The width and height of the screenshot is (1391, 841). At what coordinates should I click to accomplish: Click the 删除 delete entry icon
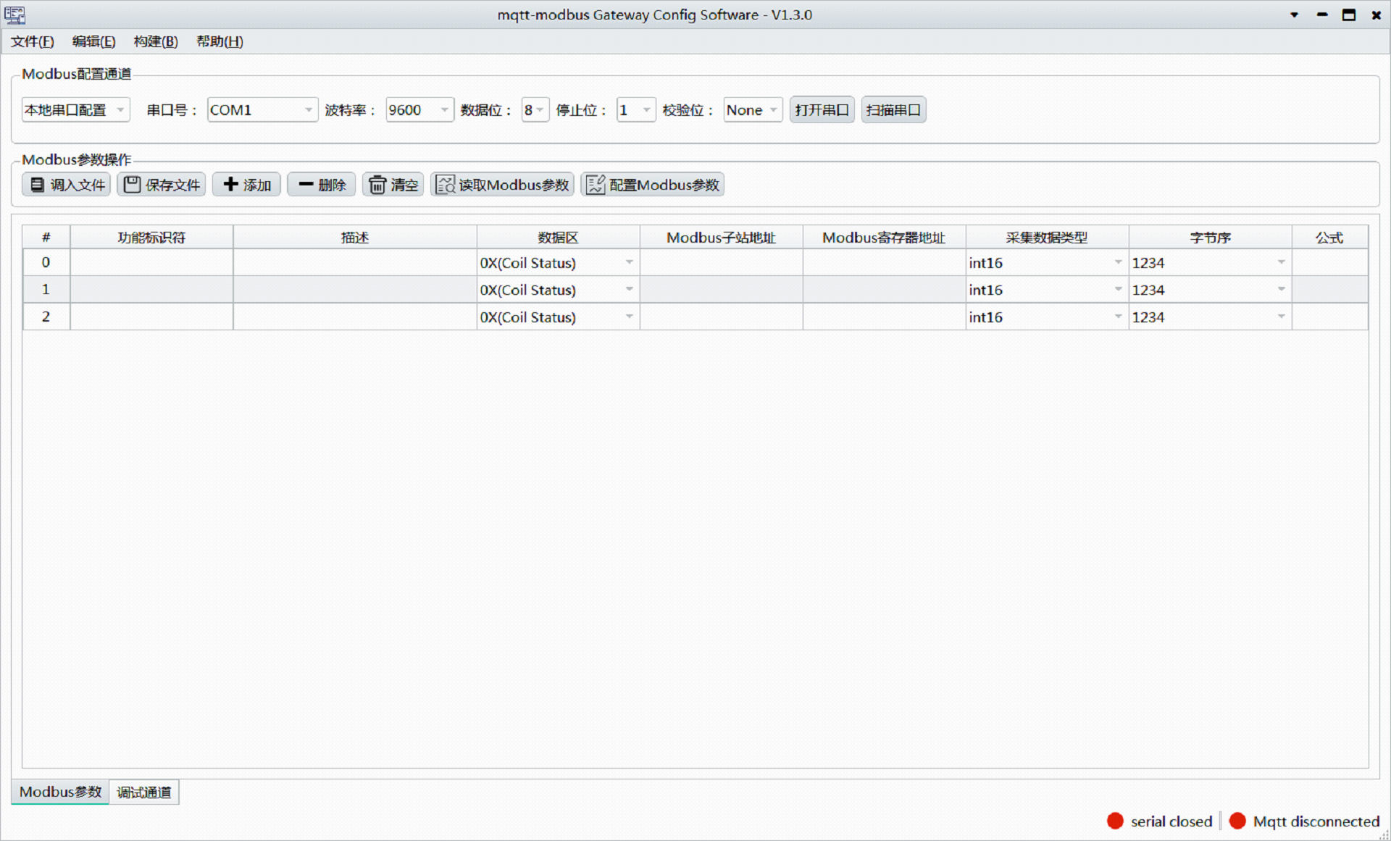pyautogui.click(x=322, y=185)
